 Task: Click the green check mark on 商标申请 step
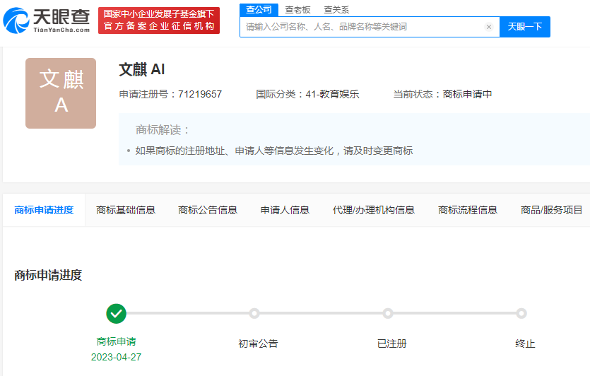tap(117, 314)
